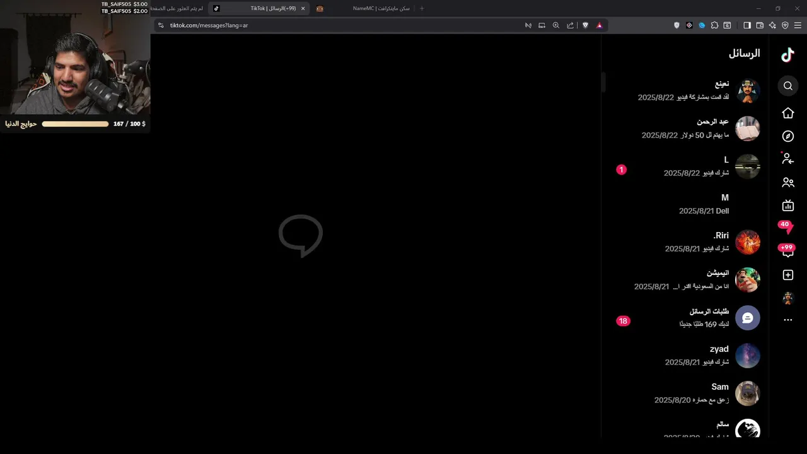Click message preview ما يهتم لل 50 دولار
This screenshot has height=454, width=807.
point(705,136)
